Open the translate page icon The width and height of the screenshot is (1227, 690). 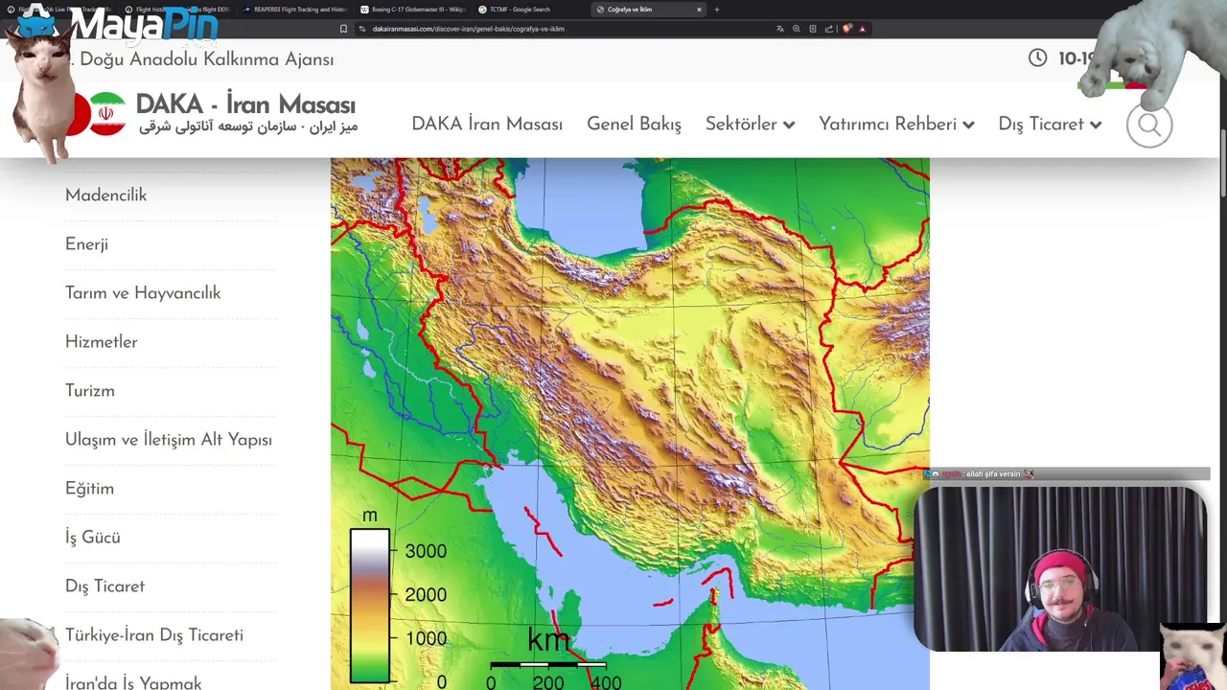[779, 29]
